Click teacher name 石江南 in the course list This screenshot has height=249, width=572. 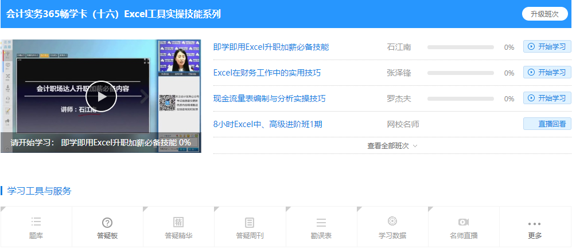click(x=399, y=48)
